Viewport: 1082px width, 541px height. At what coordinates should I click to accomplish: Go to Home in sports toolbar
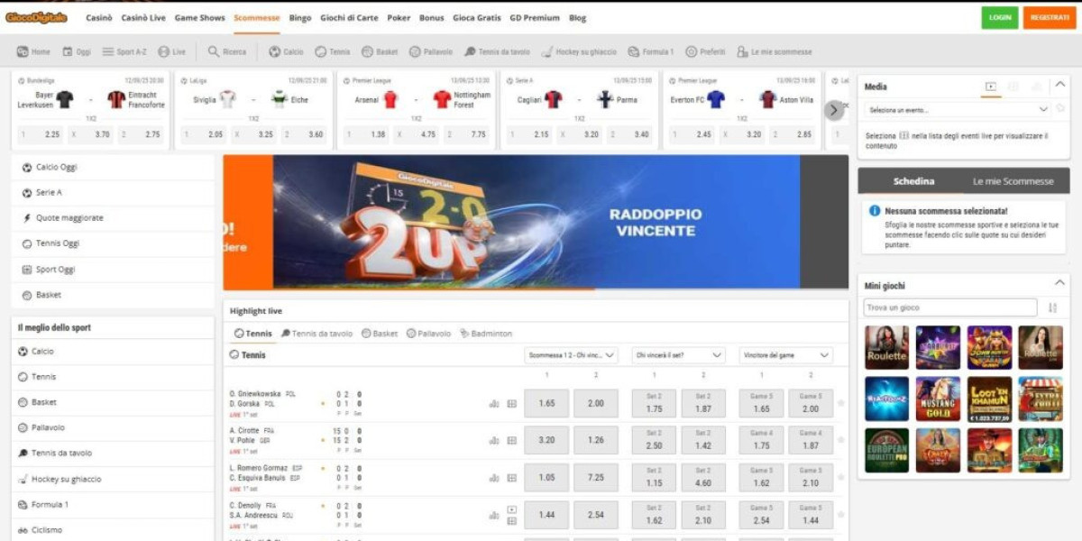(x=33, y=51)
